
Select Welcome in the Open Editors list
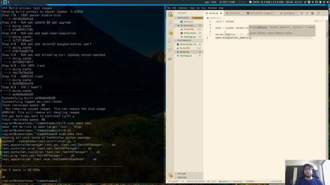click(188, 22)
